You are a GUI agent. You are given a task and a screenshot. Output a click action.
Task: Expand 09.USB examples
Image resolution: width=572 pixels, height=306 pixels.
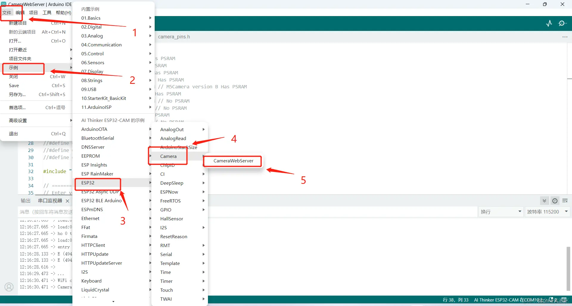tap(114, 89)
